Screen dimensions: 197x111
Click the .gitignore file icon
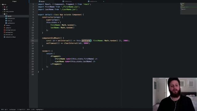(x=5, y=28)
